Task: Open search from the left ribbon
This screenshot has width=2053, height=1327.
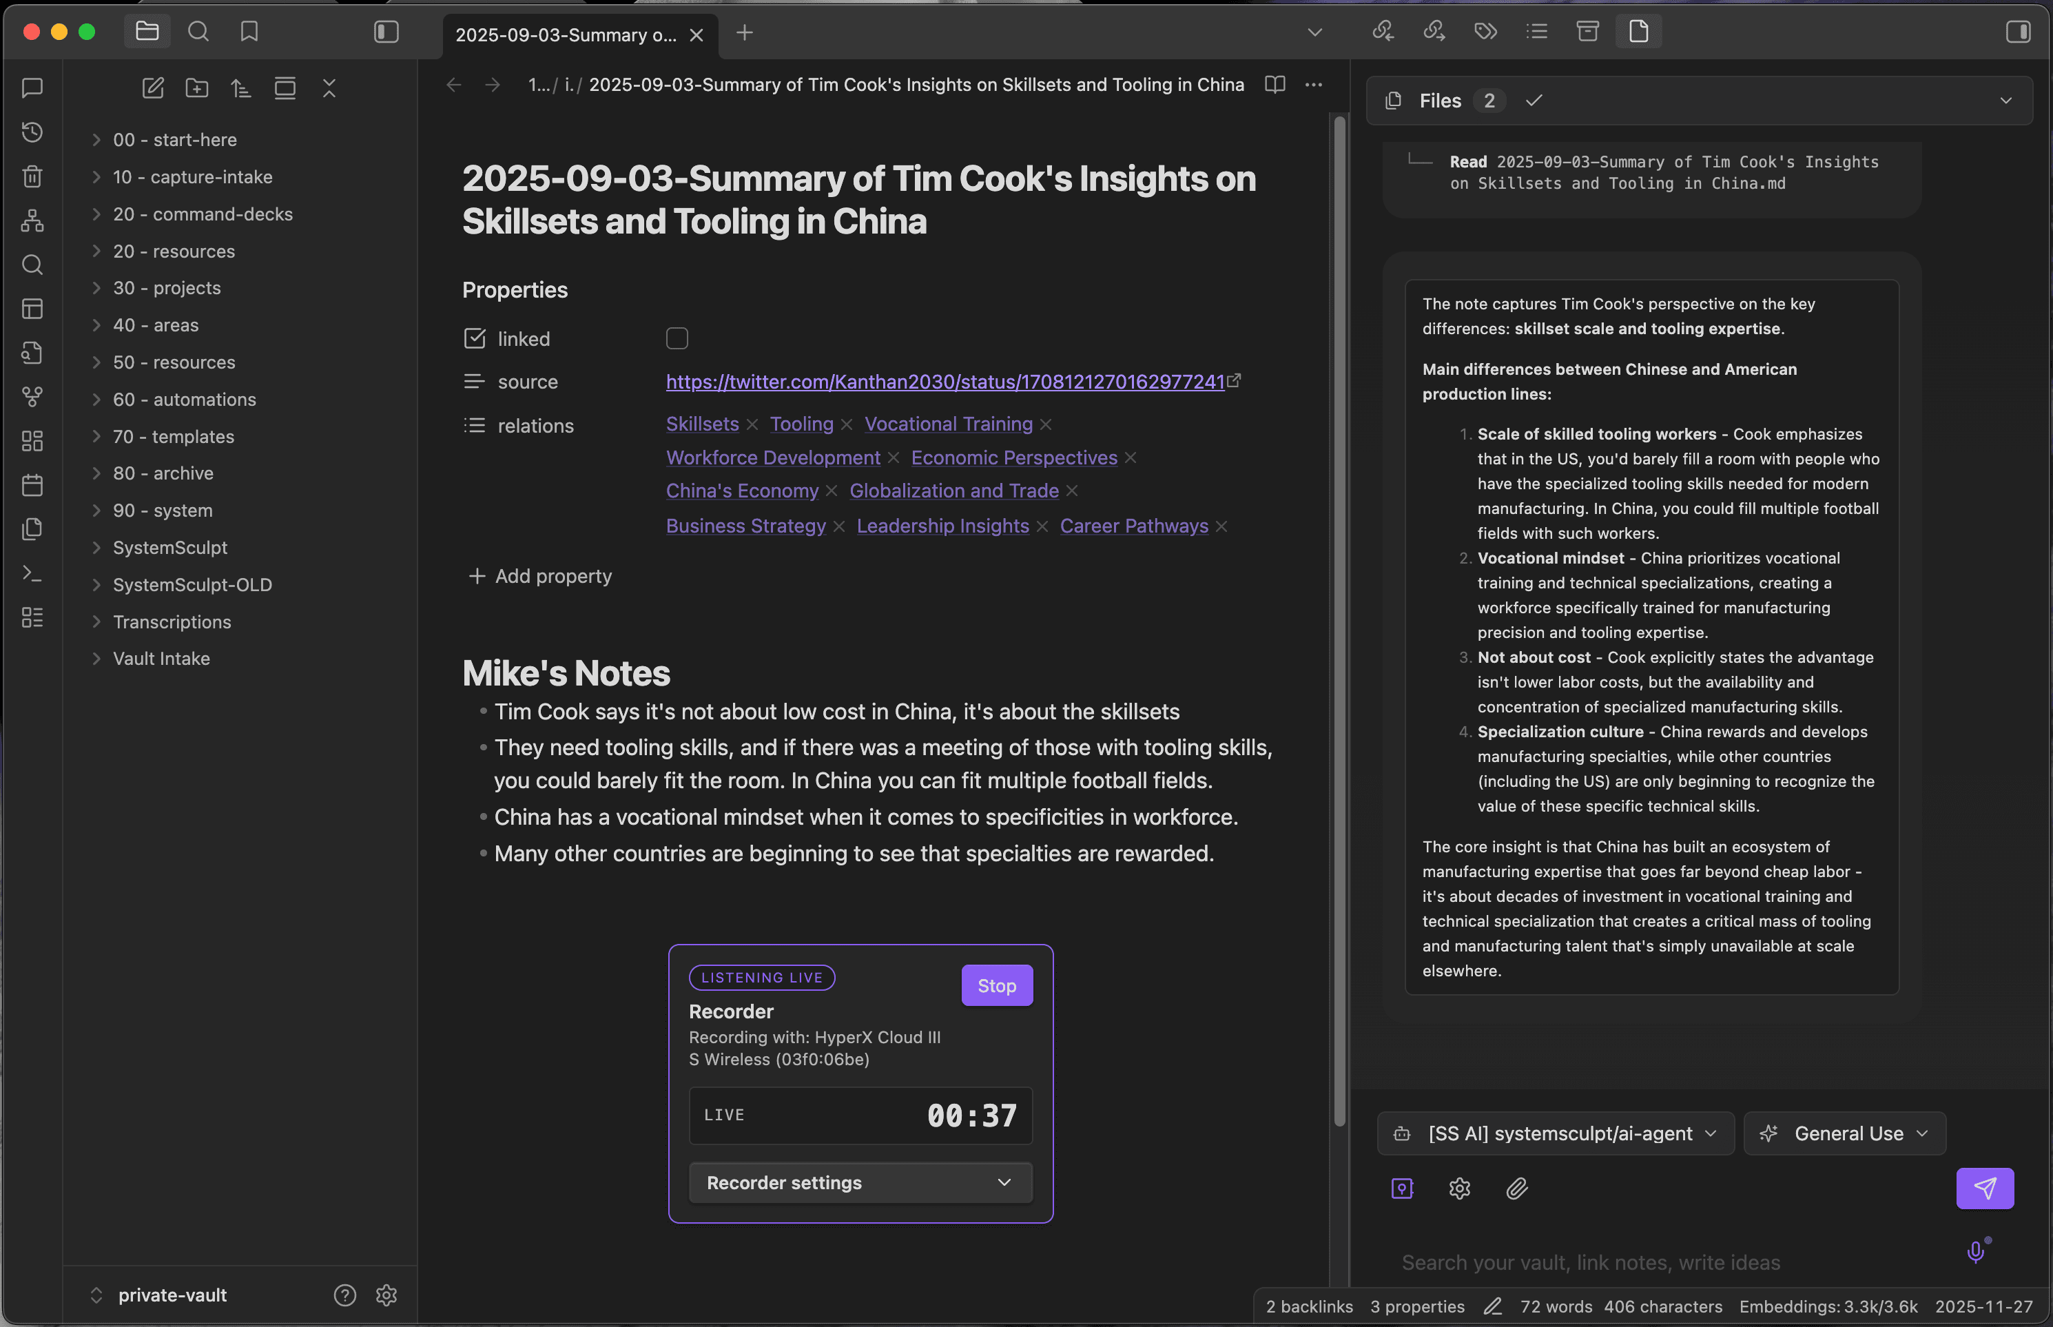Action: pyautogui.click(x=32, y=265)
